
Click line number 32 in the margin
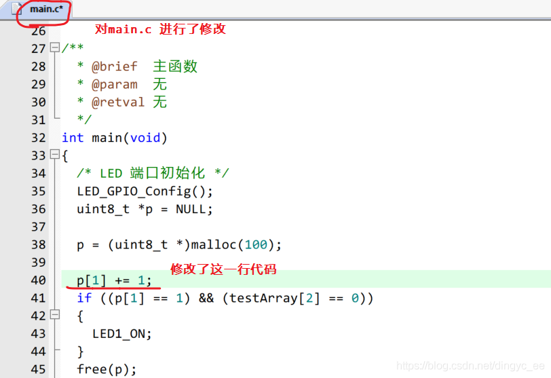[x=39, y=138]
